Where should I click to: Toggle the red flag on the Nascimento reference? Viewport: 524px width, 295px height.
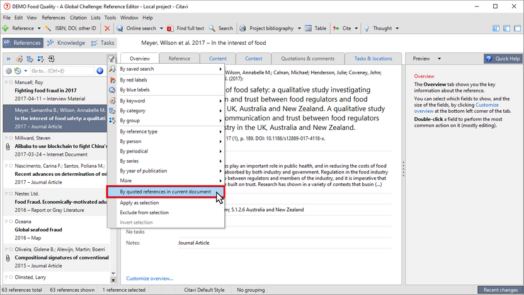click(6, 166)
